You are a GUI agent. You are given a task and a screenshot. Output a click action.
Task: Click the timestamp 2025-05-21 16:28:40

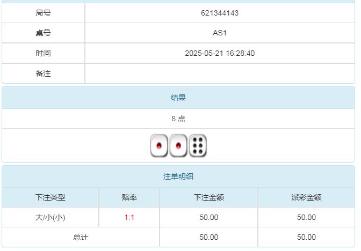click(220, 54)
